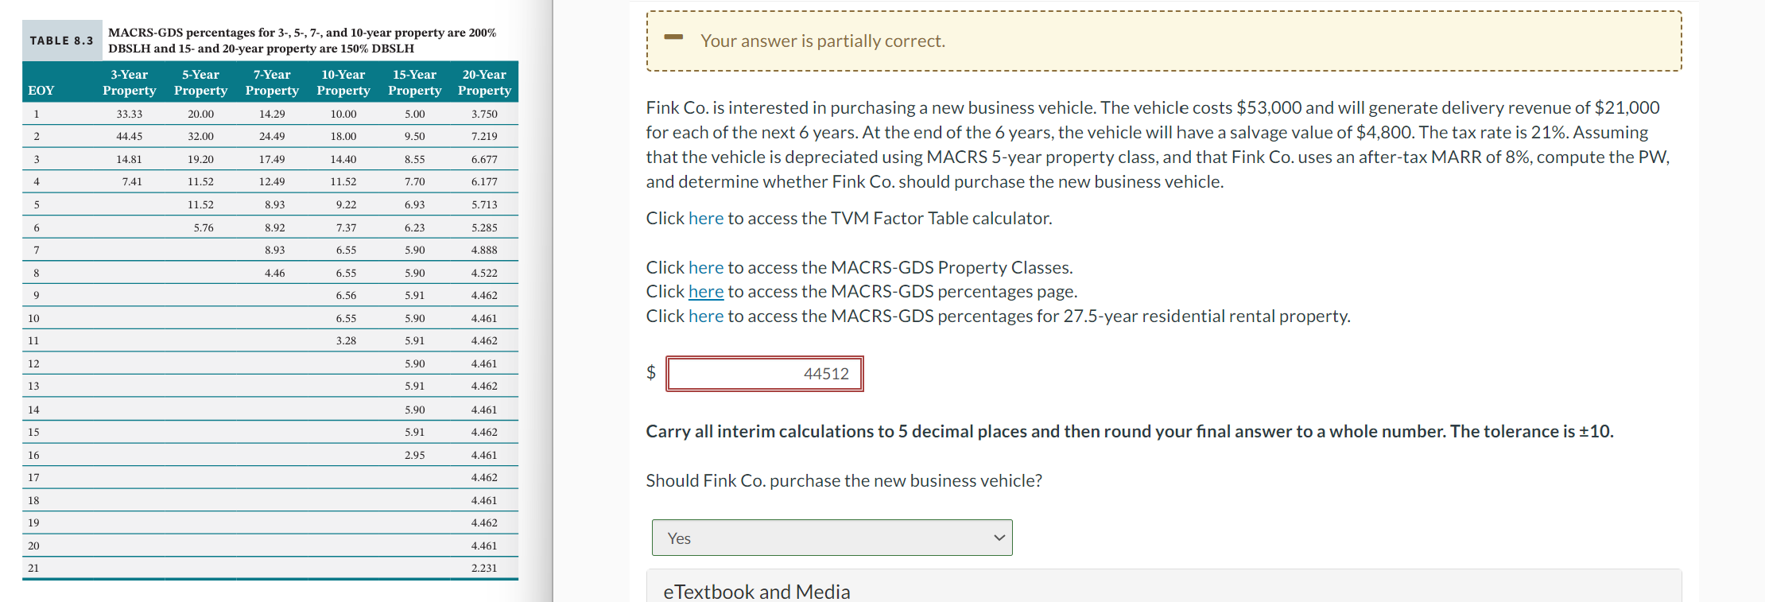Click the 19.20 value for 5-Year Property

tap(200, 159)
